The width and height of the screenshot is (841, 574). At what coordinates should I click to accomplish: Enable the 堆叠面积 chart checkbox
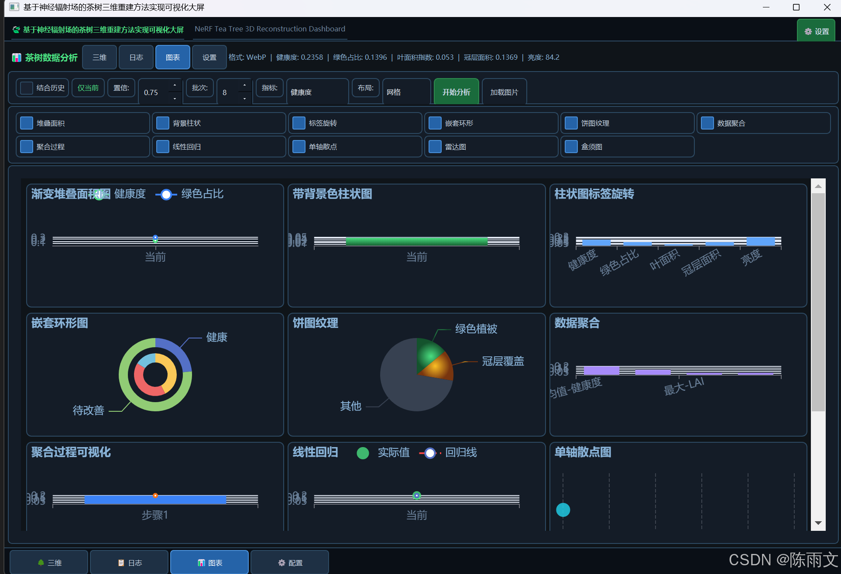point(27,123)
